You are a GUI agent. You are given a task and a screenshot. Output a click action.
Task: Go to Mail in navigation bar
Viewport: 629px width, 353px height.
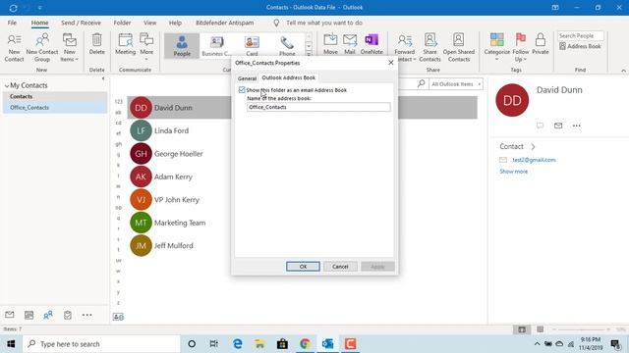click(x=10, y=315)
